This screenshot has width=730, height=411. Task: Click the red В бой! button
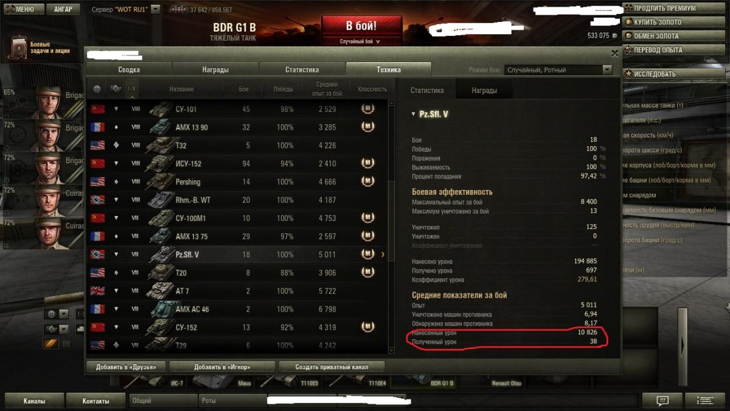361,26
